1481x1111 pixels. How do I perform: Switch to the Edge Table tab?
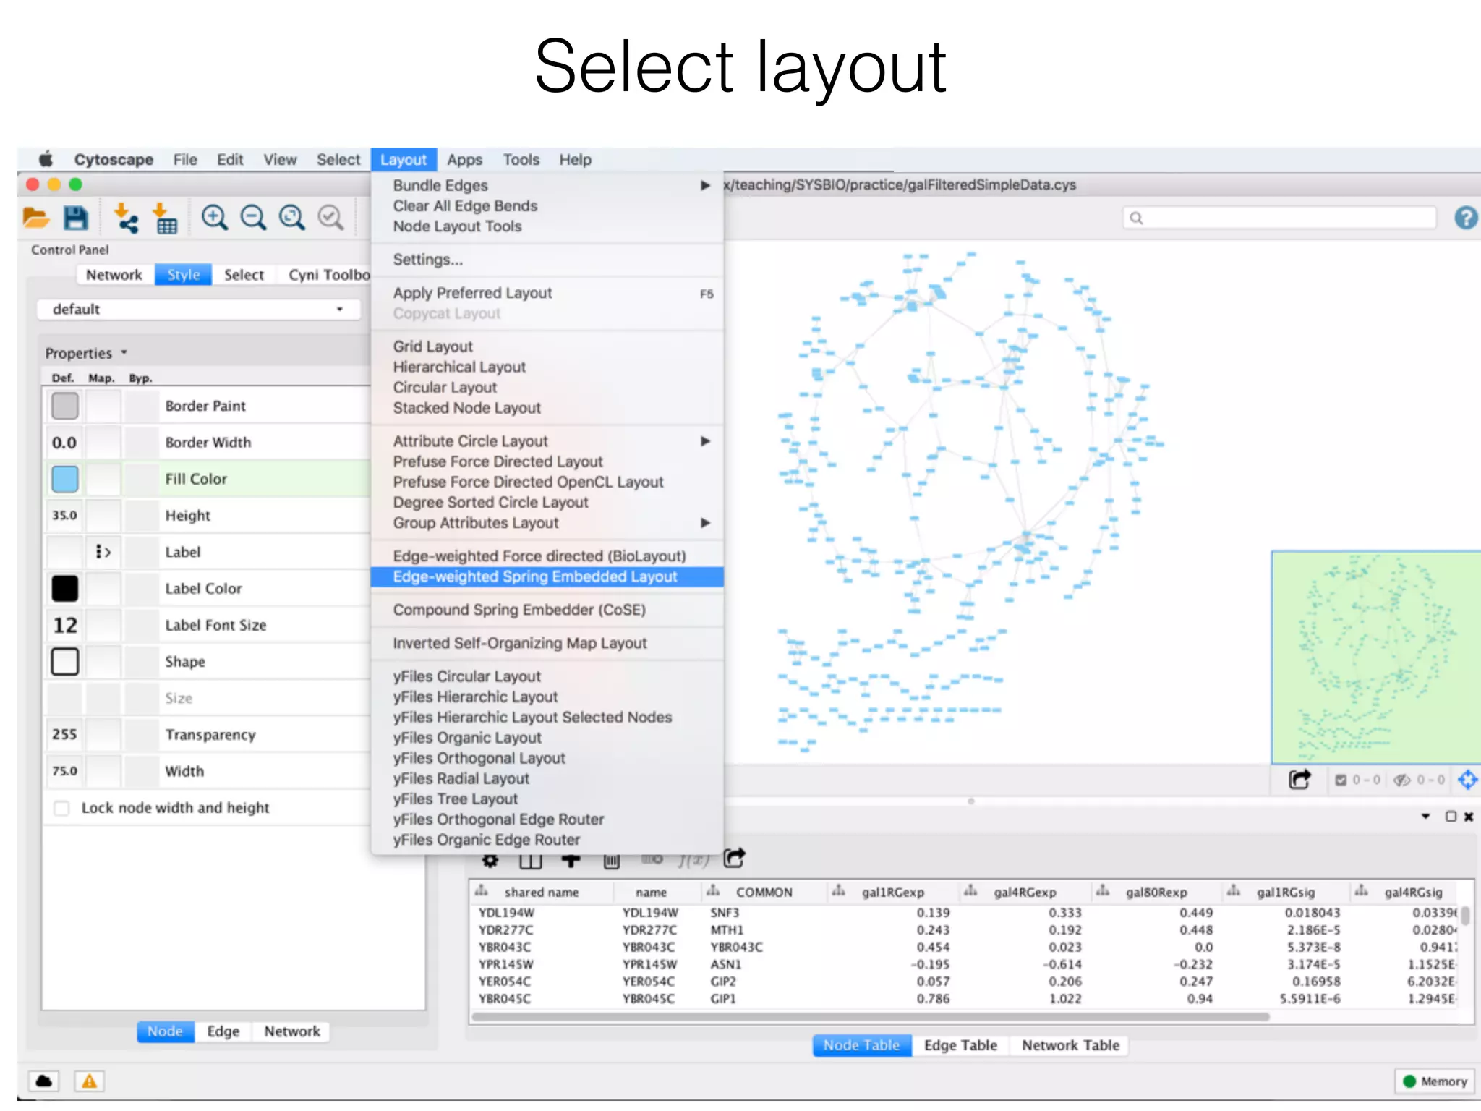pos(960,1045)
